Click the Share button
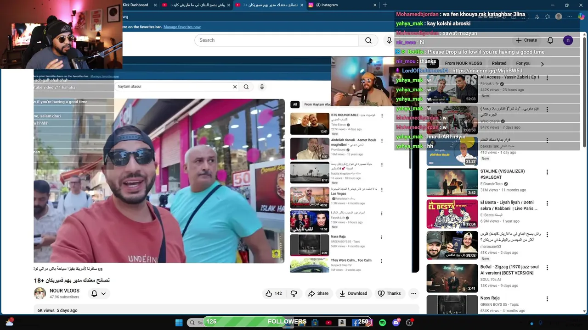The height and width of the screenshot is (330, 588). pos(318,293)
